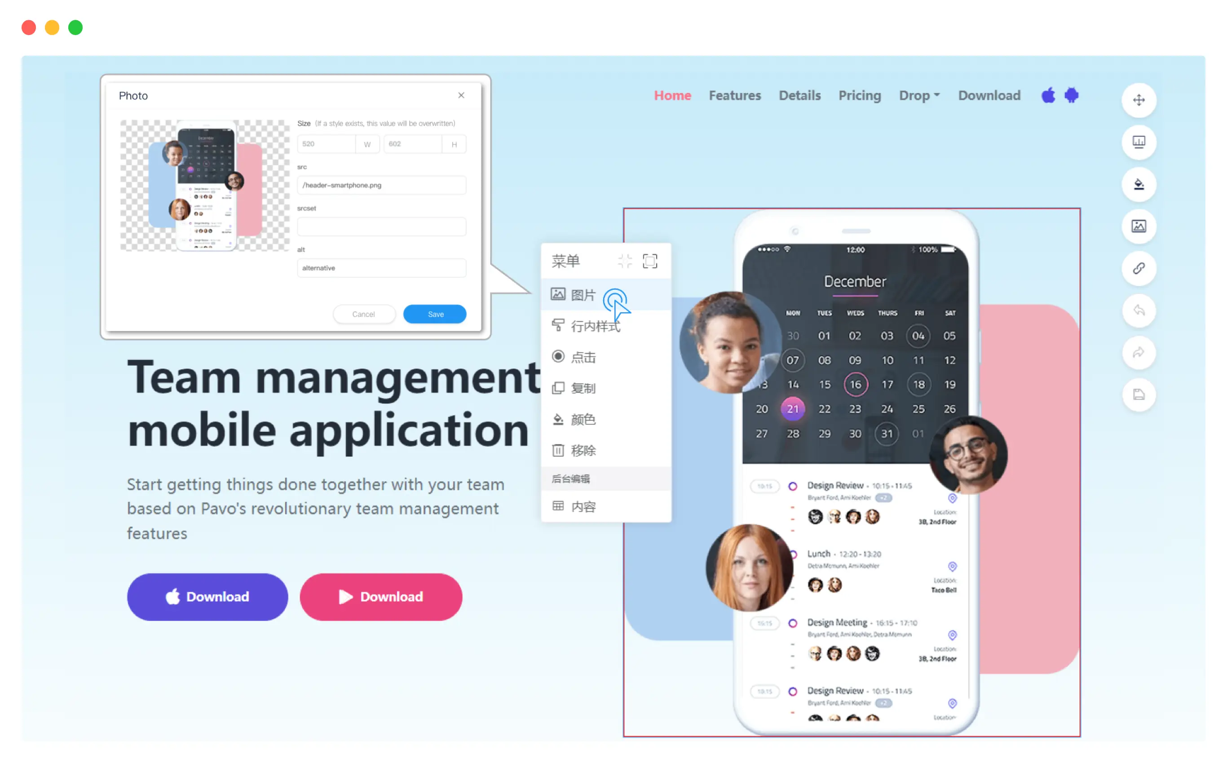Select the color picker icon
1227x763 pixels.
coord(1140,184)
